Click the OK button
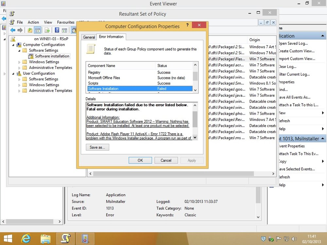This screenshot has height=245, width=327. click(140, 160)
